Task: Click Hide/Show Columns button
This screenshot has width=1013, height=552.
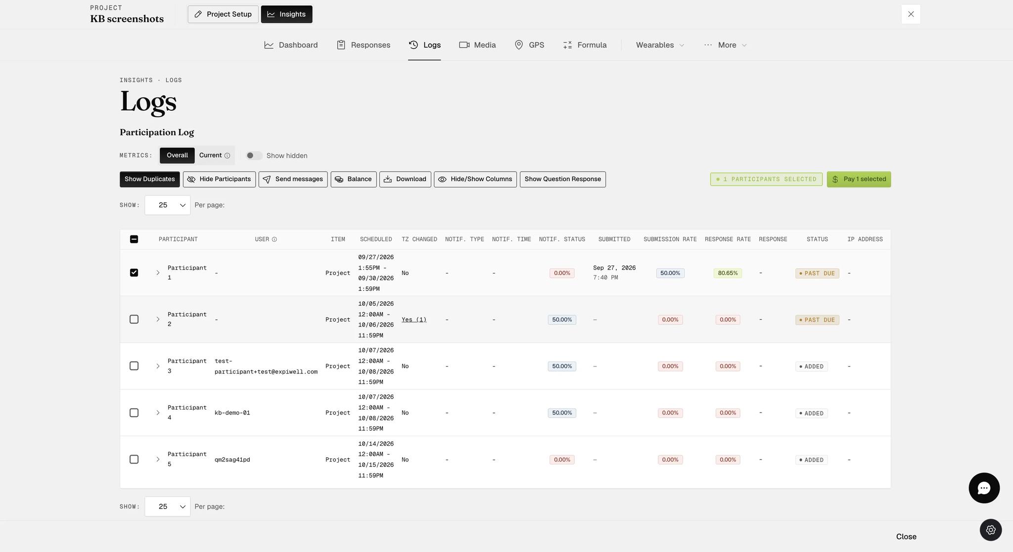Action: [x=475, y=180]
